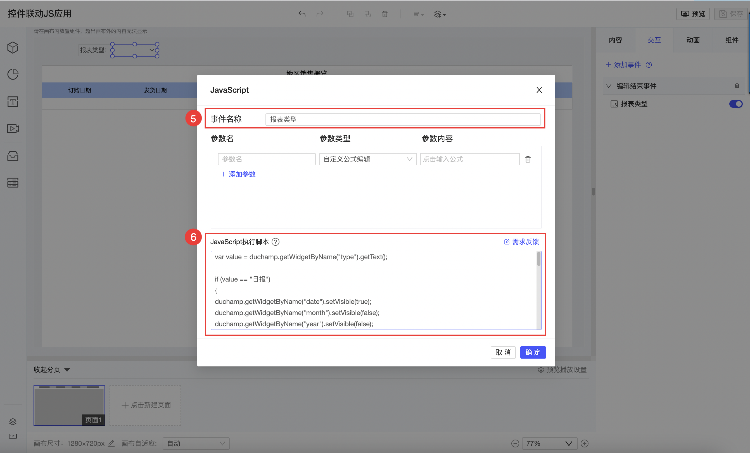The height and width of the screenshot is (453, 750).
Task: Switch to the 内容 tab
Action: [615, 40]
